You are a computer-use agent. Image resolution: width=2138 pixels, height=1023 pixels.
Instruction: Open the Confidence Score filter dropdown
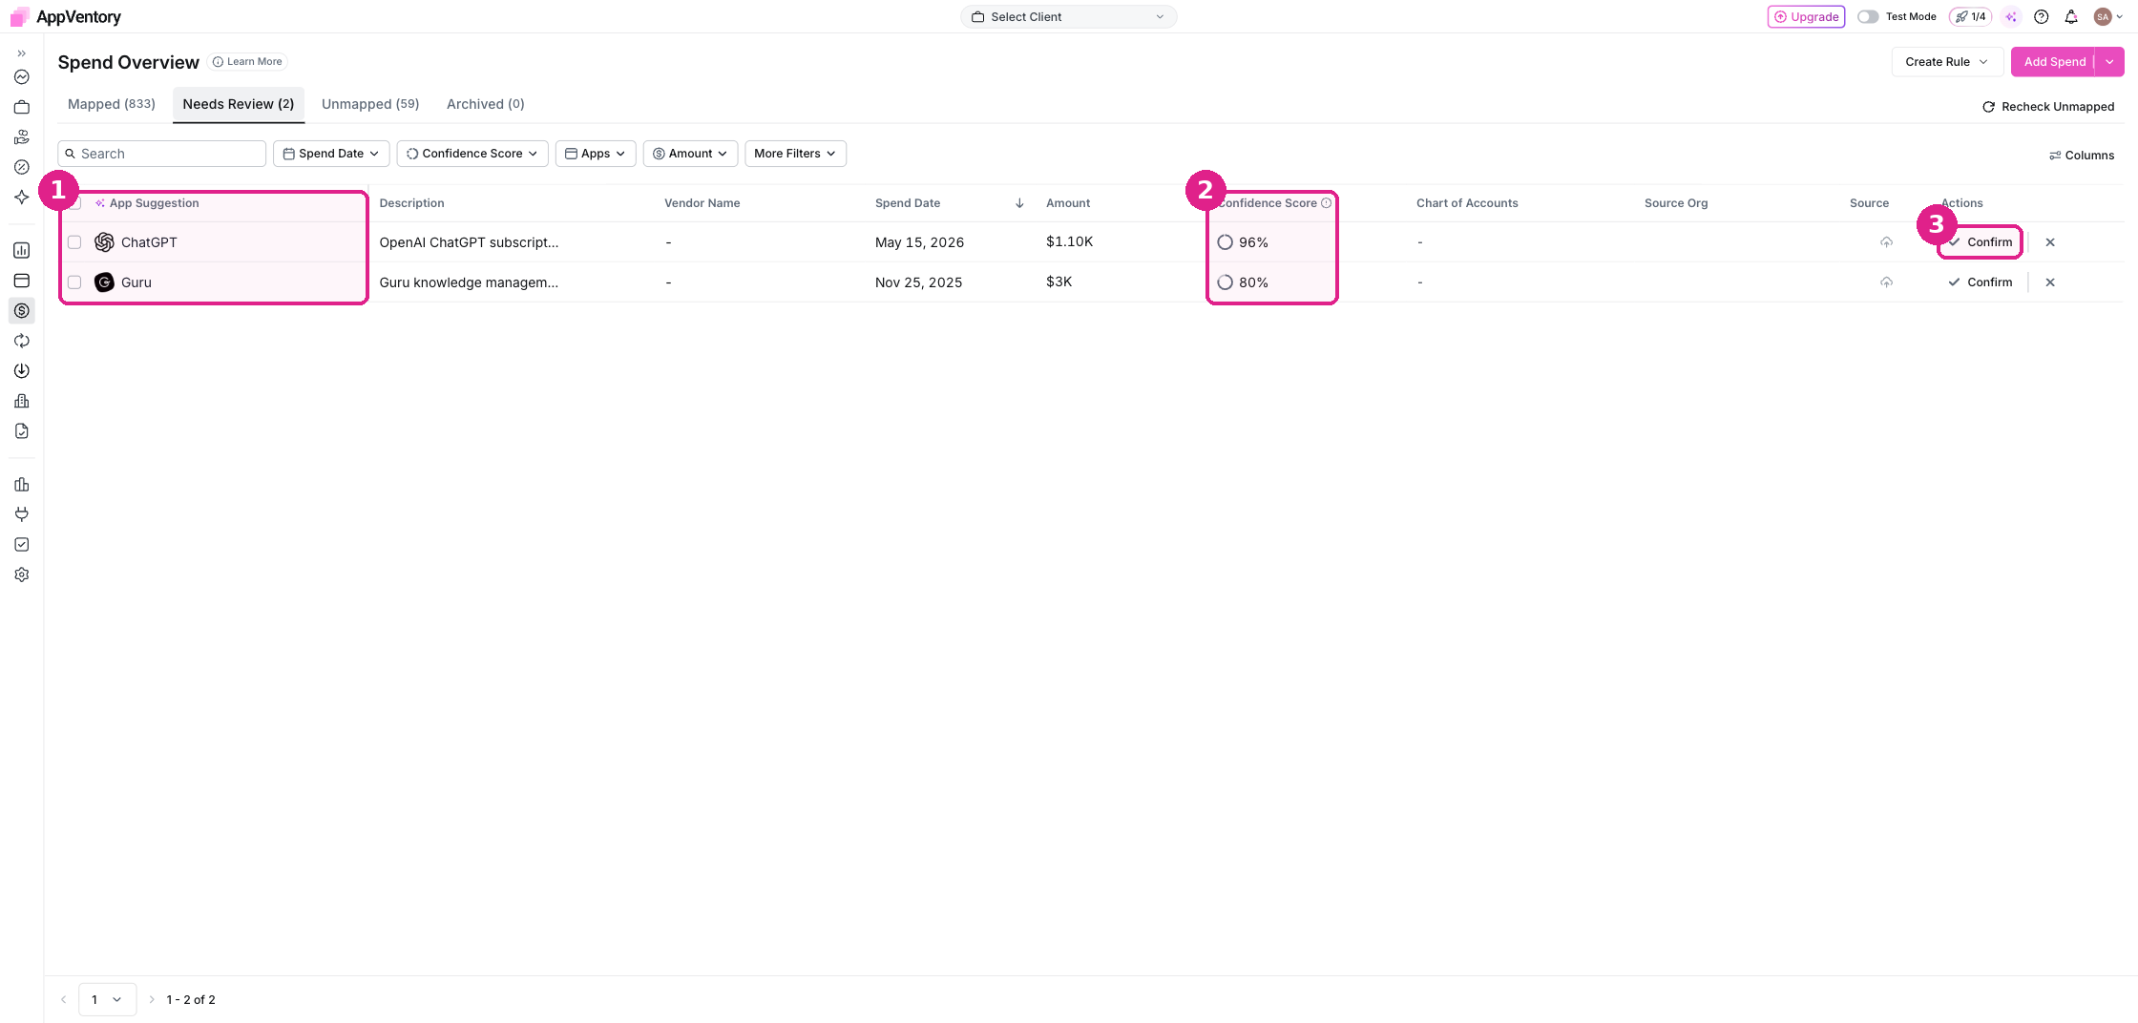point(472,154)
